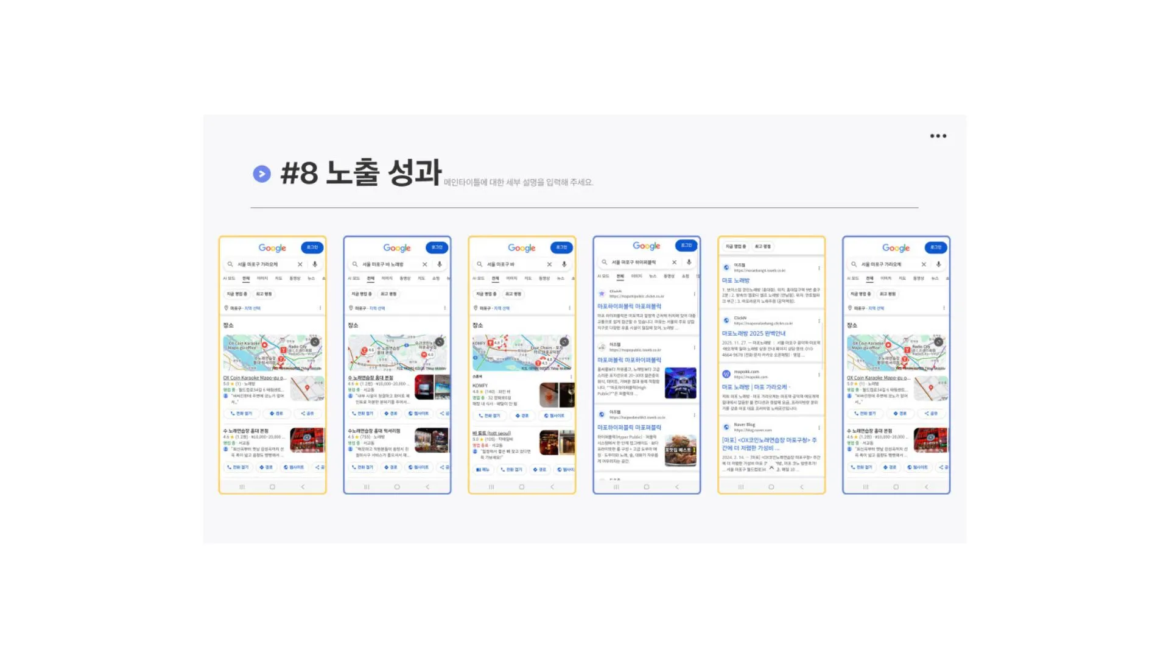
Task: Open the three-dot more options menu
Action: pyautogui.click(x=938, y=136)
